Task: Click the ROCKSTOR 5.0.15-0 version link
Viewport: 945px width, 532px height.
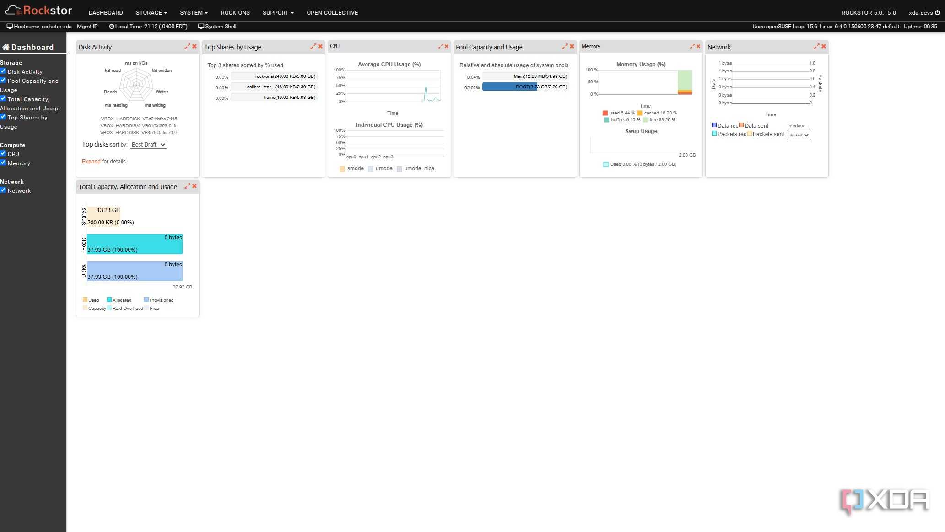Action: click(869, 13)
